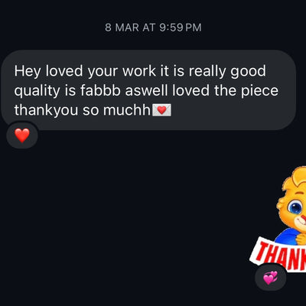Click the word 'Hey' in the message
This screenshot has width=306, height=306.
pyautogui.click(x=28, y=71)
